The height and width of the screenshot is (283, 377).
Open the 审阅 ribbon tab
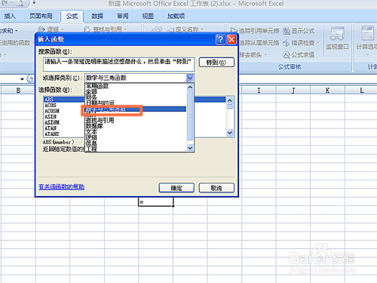[x=123, y=17]
